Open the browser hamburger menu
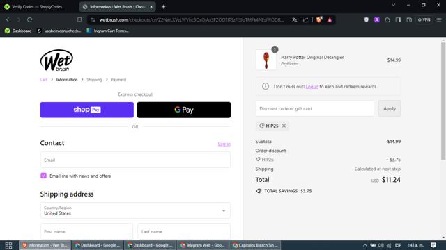446x250 pixels. tap(439, 20)
